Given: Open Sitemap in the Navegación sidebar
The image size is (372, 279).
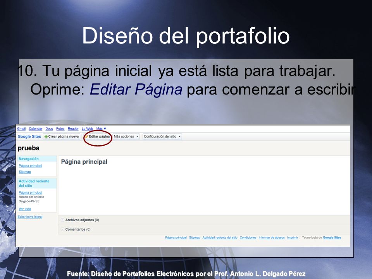Looking at the screenshot, I should pyautogui.click(x=25, y=172).
